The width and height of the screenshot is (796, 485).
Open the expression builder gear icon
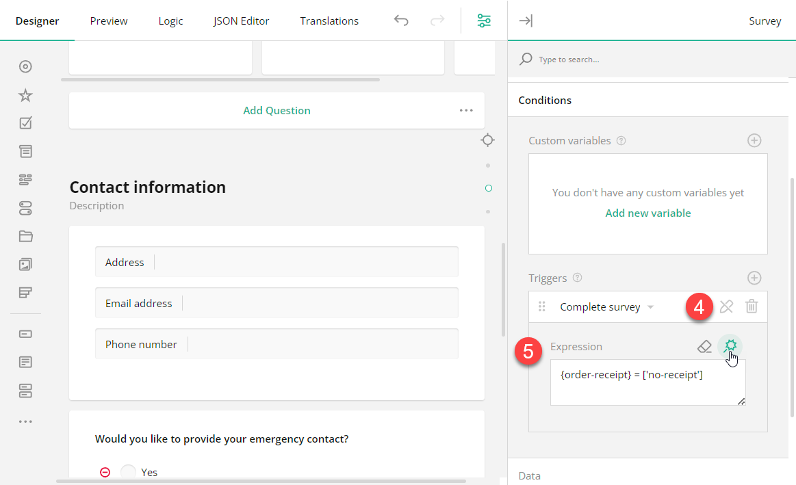tap(730, 346)
